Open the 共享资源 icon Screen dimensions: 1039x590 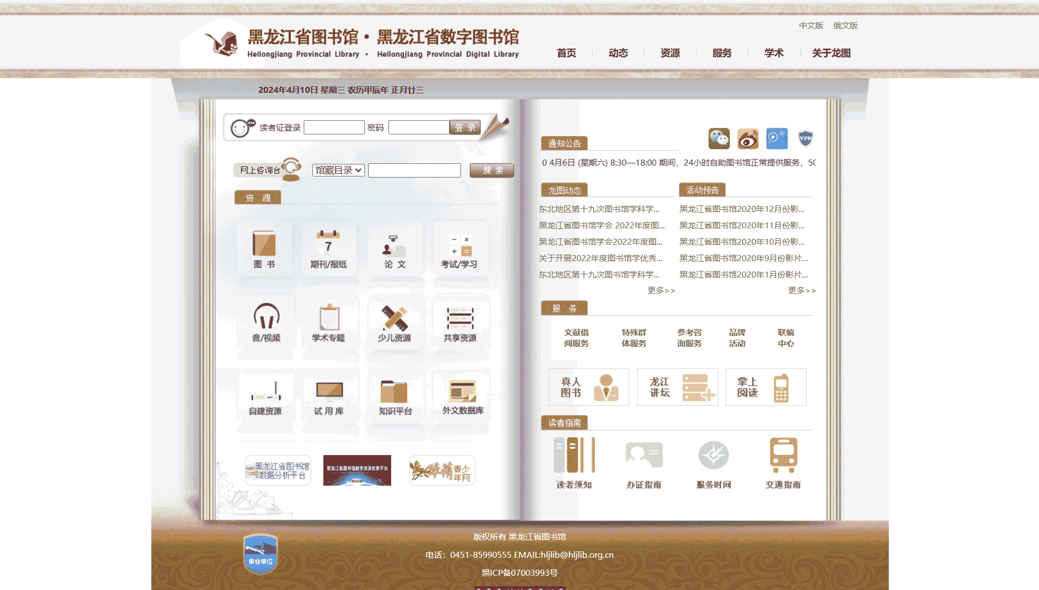(x=460, y=322)
